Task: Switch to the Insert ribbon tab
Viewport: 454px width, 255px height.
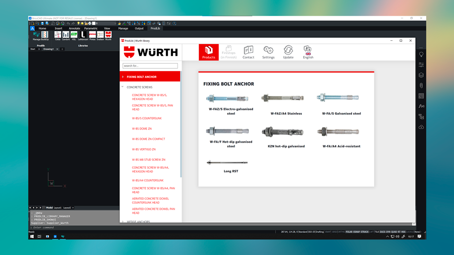Action: (x=59, y=28)
